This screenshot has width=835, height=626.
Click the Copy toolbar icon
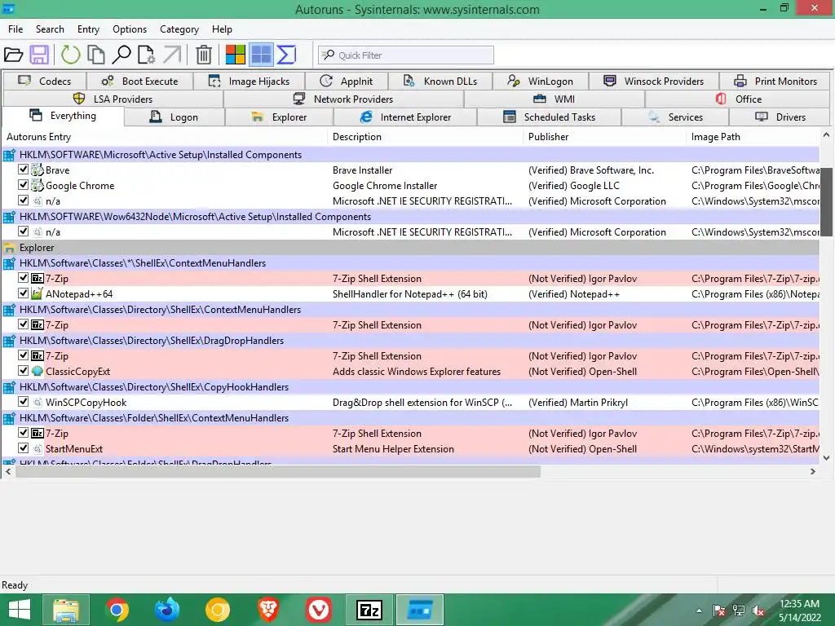tap(96, 55)
